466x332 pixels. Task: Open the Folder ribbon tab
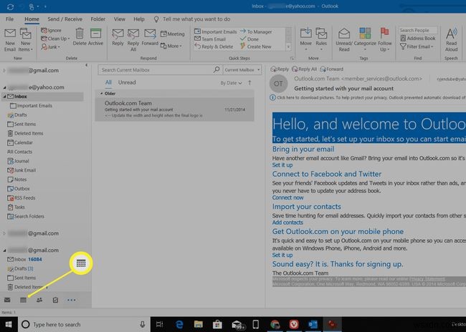click(98, 19)
